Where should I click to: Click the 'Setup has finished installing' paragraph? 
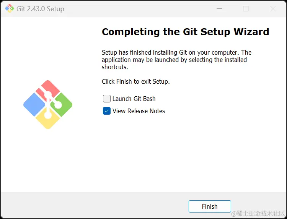tap(176, 60)
